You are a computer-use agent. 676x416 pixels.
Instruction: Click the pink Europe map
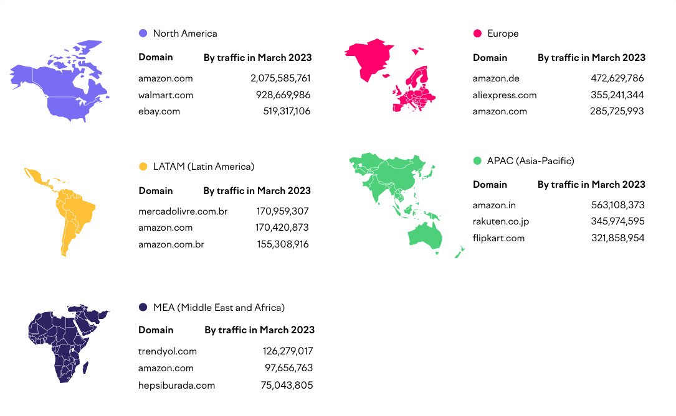click(x=390, y=76)
